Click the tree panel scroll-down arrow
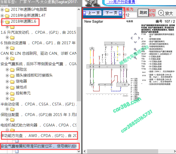Image resolution: width=176 pixels, height=154 pixels. 79,151
